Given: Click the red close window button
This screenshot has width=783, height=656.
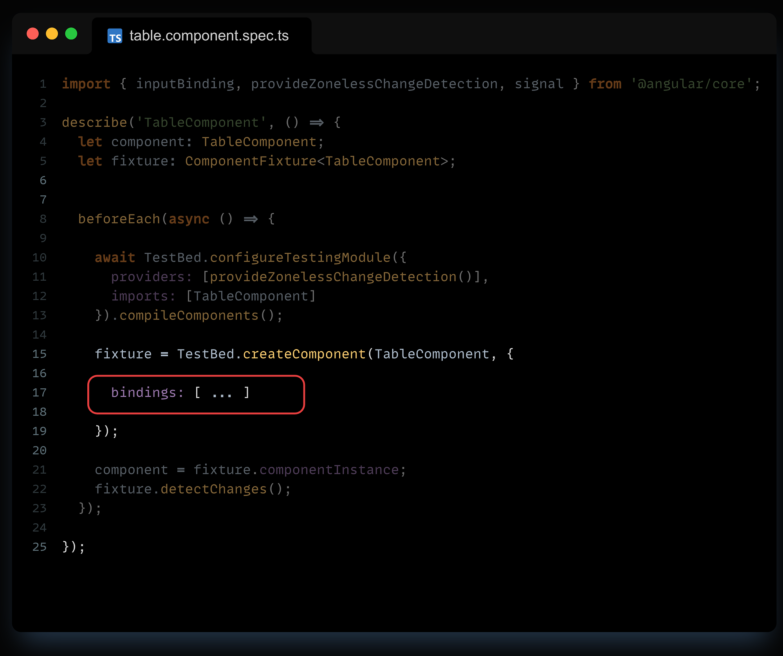Looking at the screenshot, I should (32, 34).
